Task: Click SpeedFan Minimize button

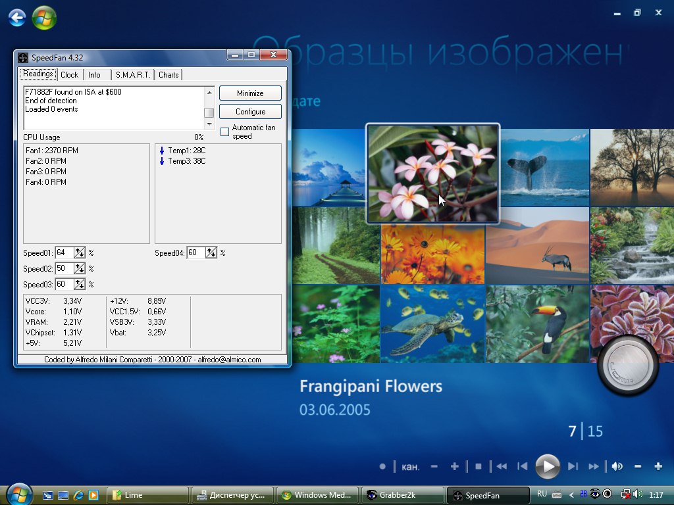Action: click(x=250, y=93)
